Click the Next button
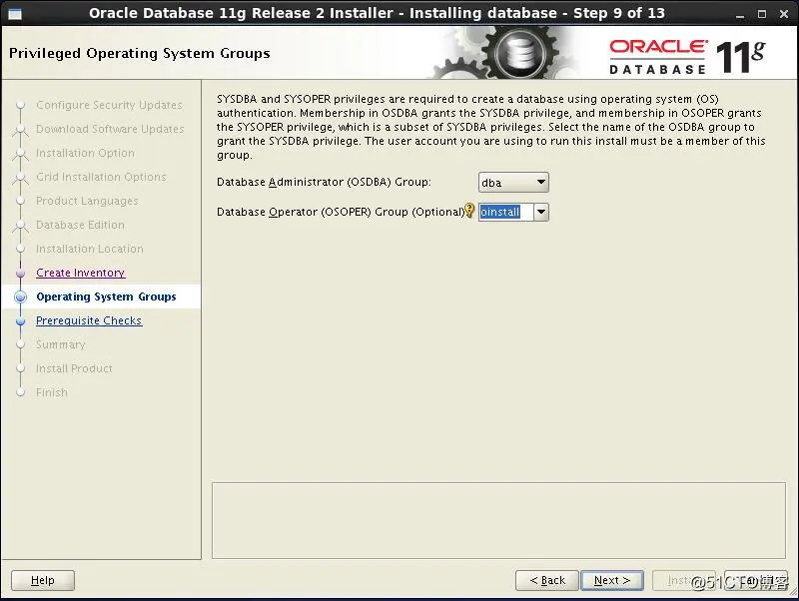 click(612, 580)
